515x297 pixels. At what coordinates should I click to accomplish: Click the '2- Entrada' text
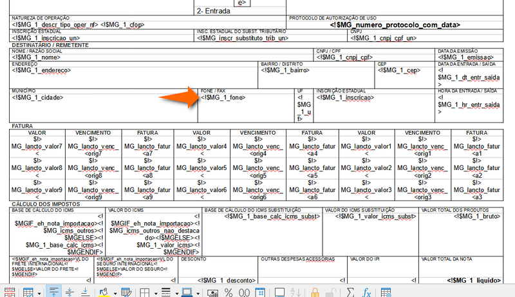(x=214, y=11)
